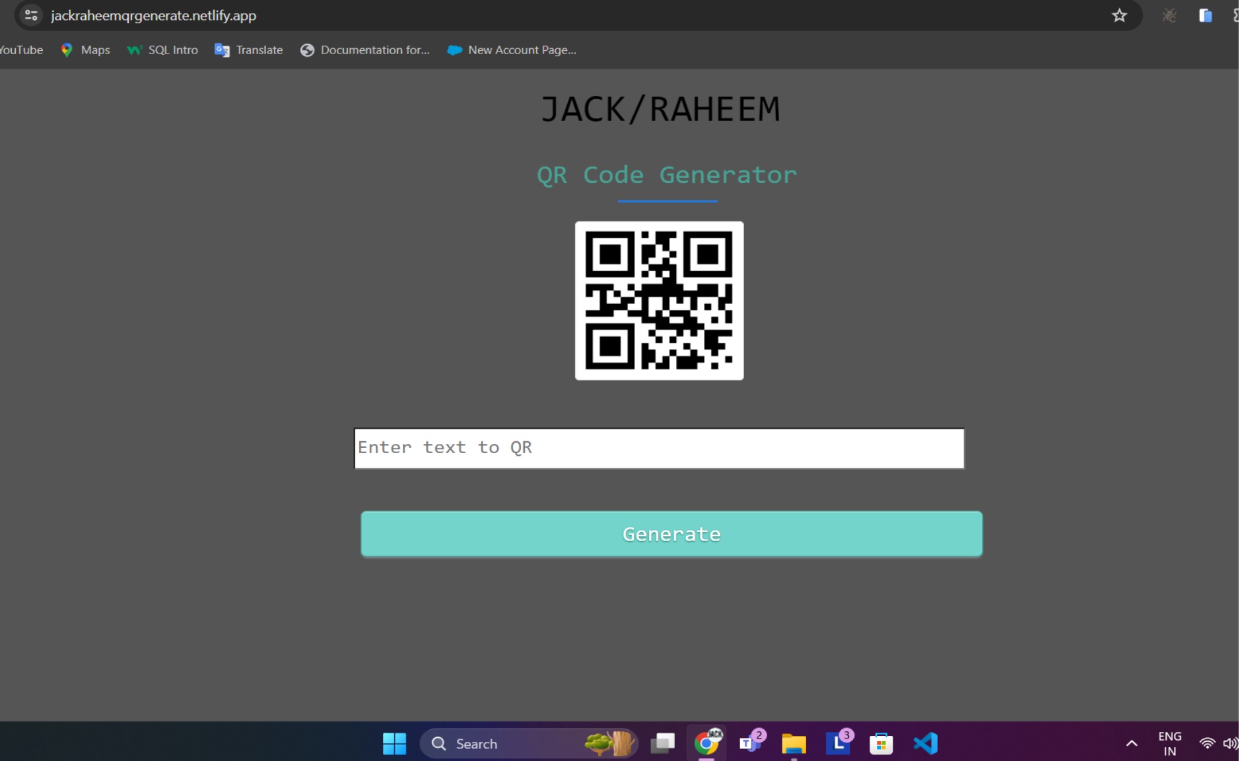This screenshot has height=761, width=1240.
Task: Open Task View from the taskbar
Action: pos(662,744)
